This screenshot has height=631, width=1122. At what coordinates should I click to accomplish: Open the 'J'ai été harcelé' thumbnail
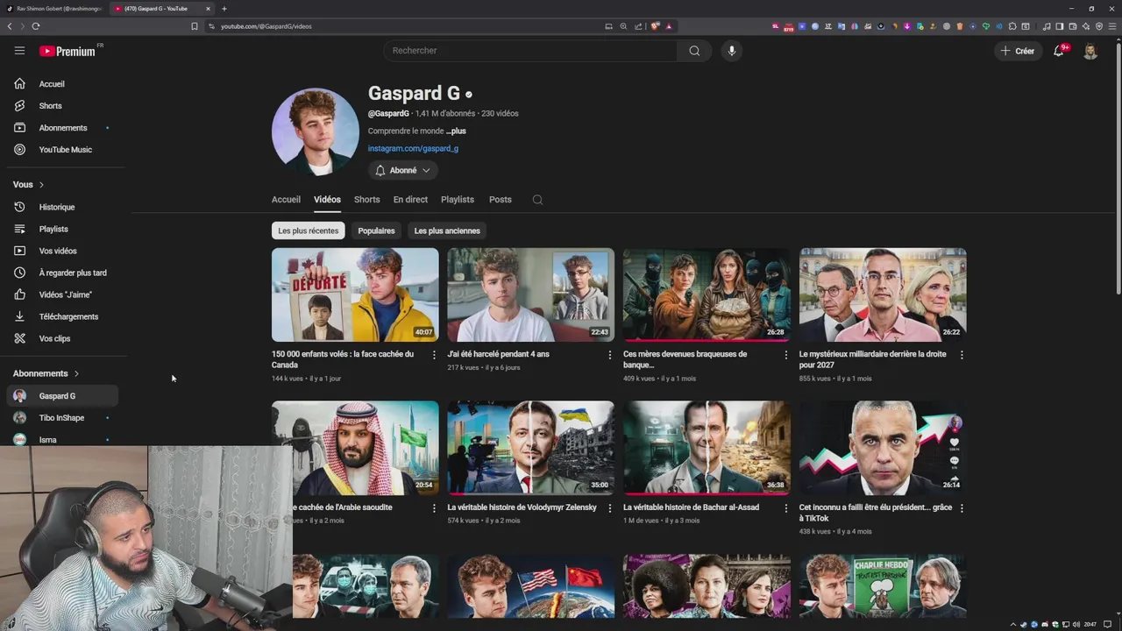click(531, 294)
